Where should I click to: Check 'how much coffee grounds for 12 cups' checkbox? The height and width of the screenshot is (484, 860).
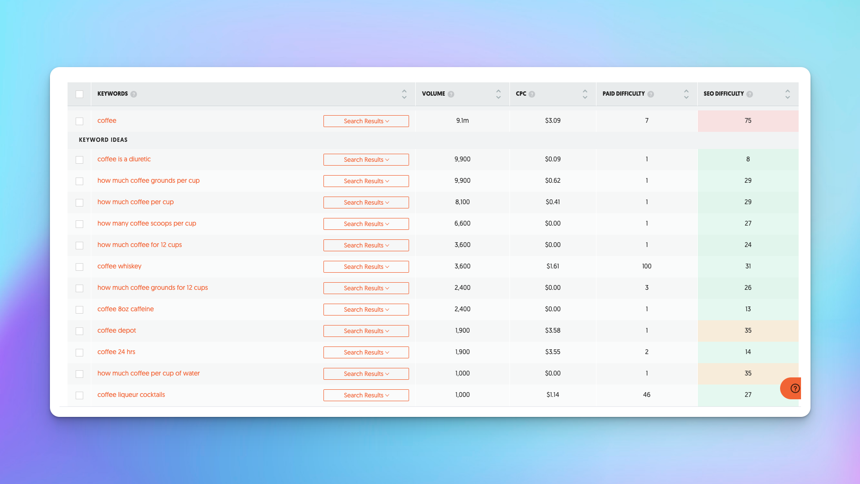pyautogui.click(x=79, y=288)
